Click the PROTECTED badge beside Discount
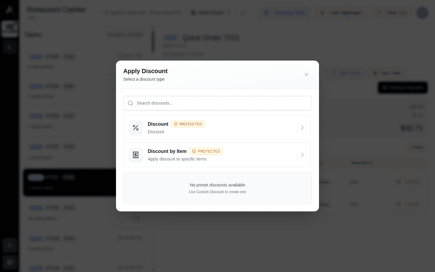The width and height of the screenshot is (435, 272). (x=188, y=124)
